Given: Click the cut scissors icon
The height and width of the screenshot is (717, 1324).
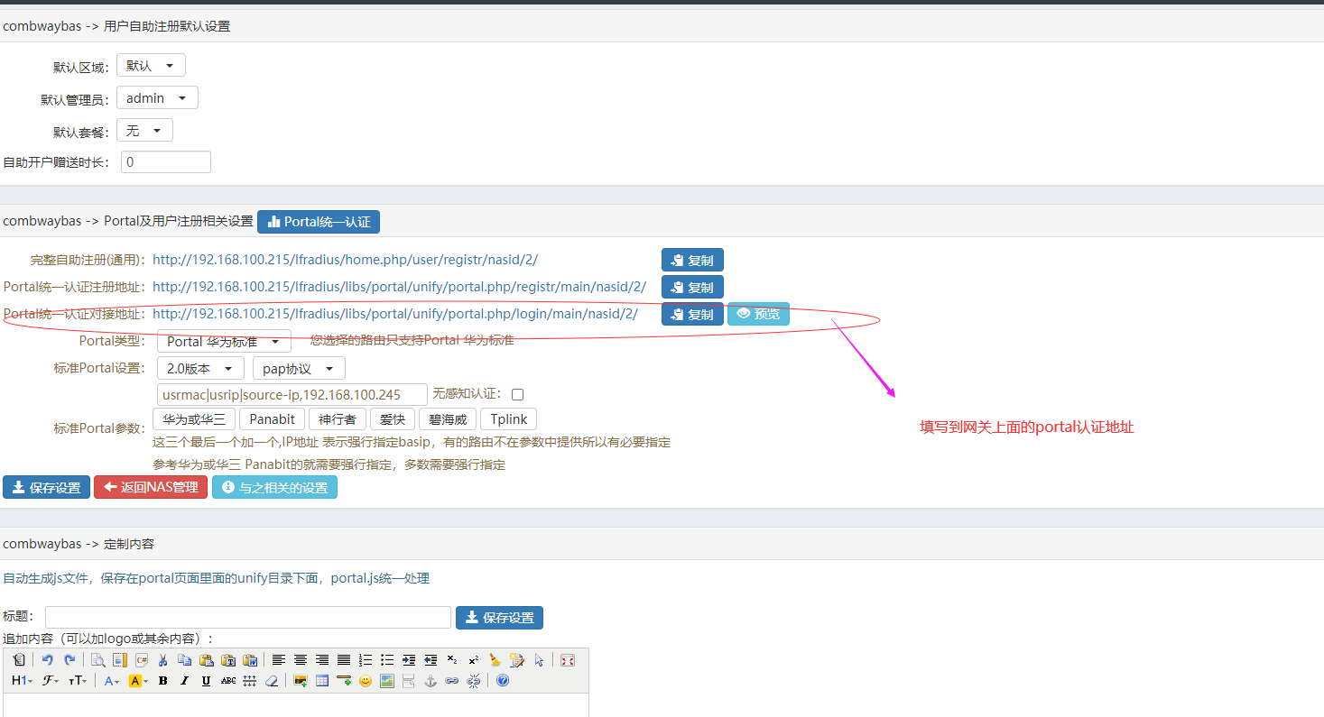Looking at the screenshot, I should point(163,660).
